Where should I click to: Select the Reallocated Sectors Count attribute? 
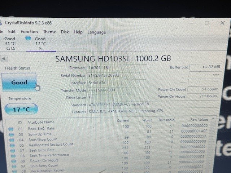point(51,145)
